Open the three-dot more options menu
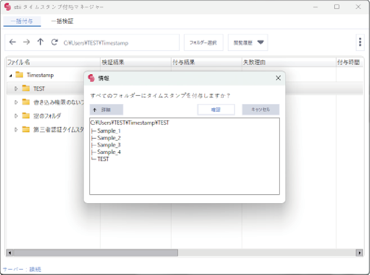The height and width of the screenshot is (275, 370). coord(360,42)
